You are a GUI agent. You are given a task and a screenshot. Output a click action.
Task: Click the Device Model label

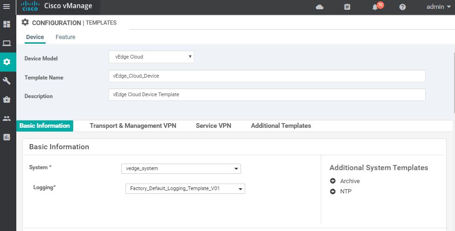coord(41,59)
